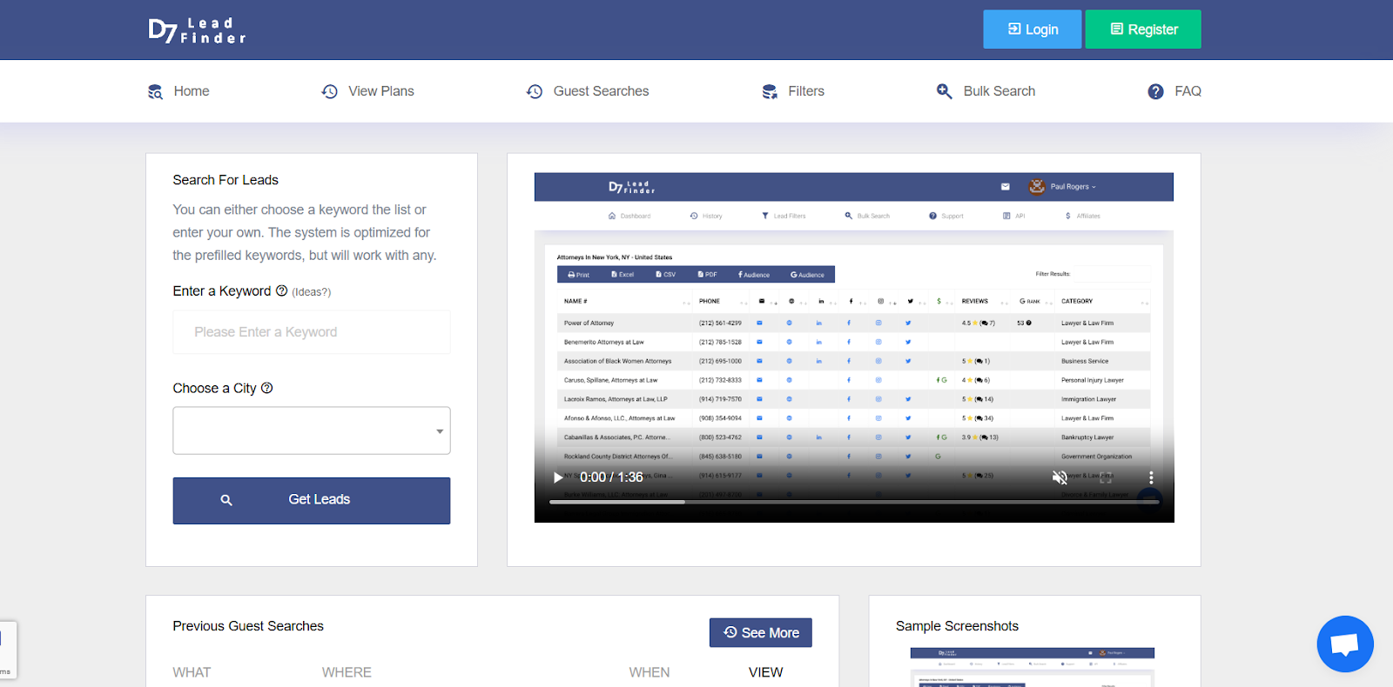1393x687 pixels.
Task: Click the reCAPTCHA badge at page edge
Action: [x=8, y=650]
